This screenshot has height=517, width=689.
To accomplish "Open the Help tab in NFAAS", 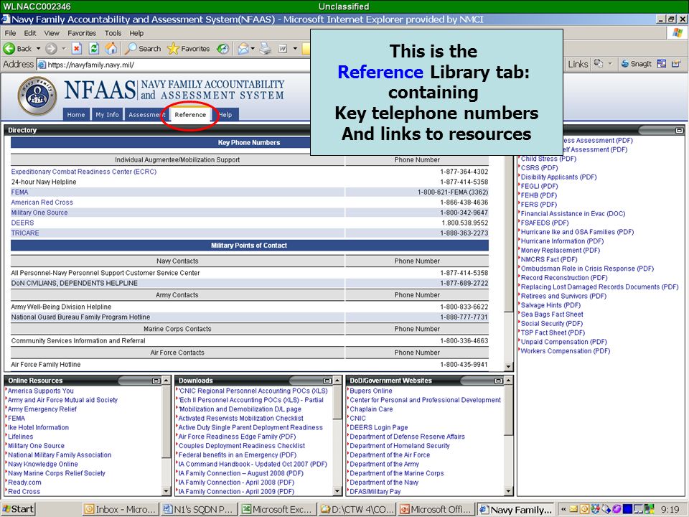I will pyautogui.click(x=225, y=114).
